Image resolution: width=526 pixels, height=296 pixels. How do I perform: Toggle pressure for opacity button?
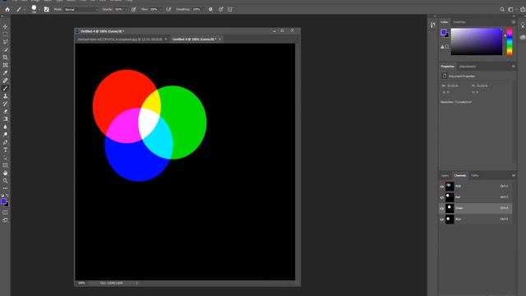coord(133,9)
